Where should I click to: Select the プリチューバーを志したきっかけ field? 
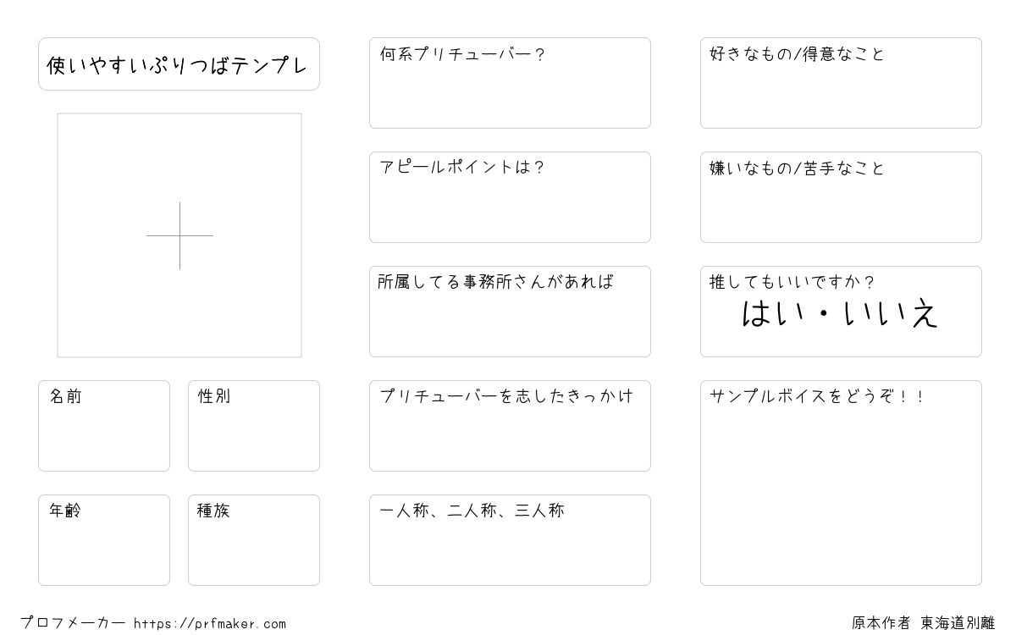510,426
